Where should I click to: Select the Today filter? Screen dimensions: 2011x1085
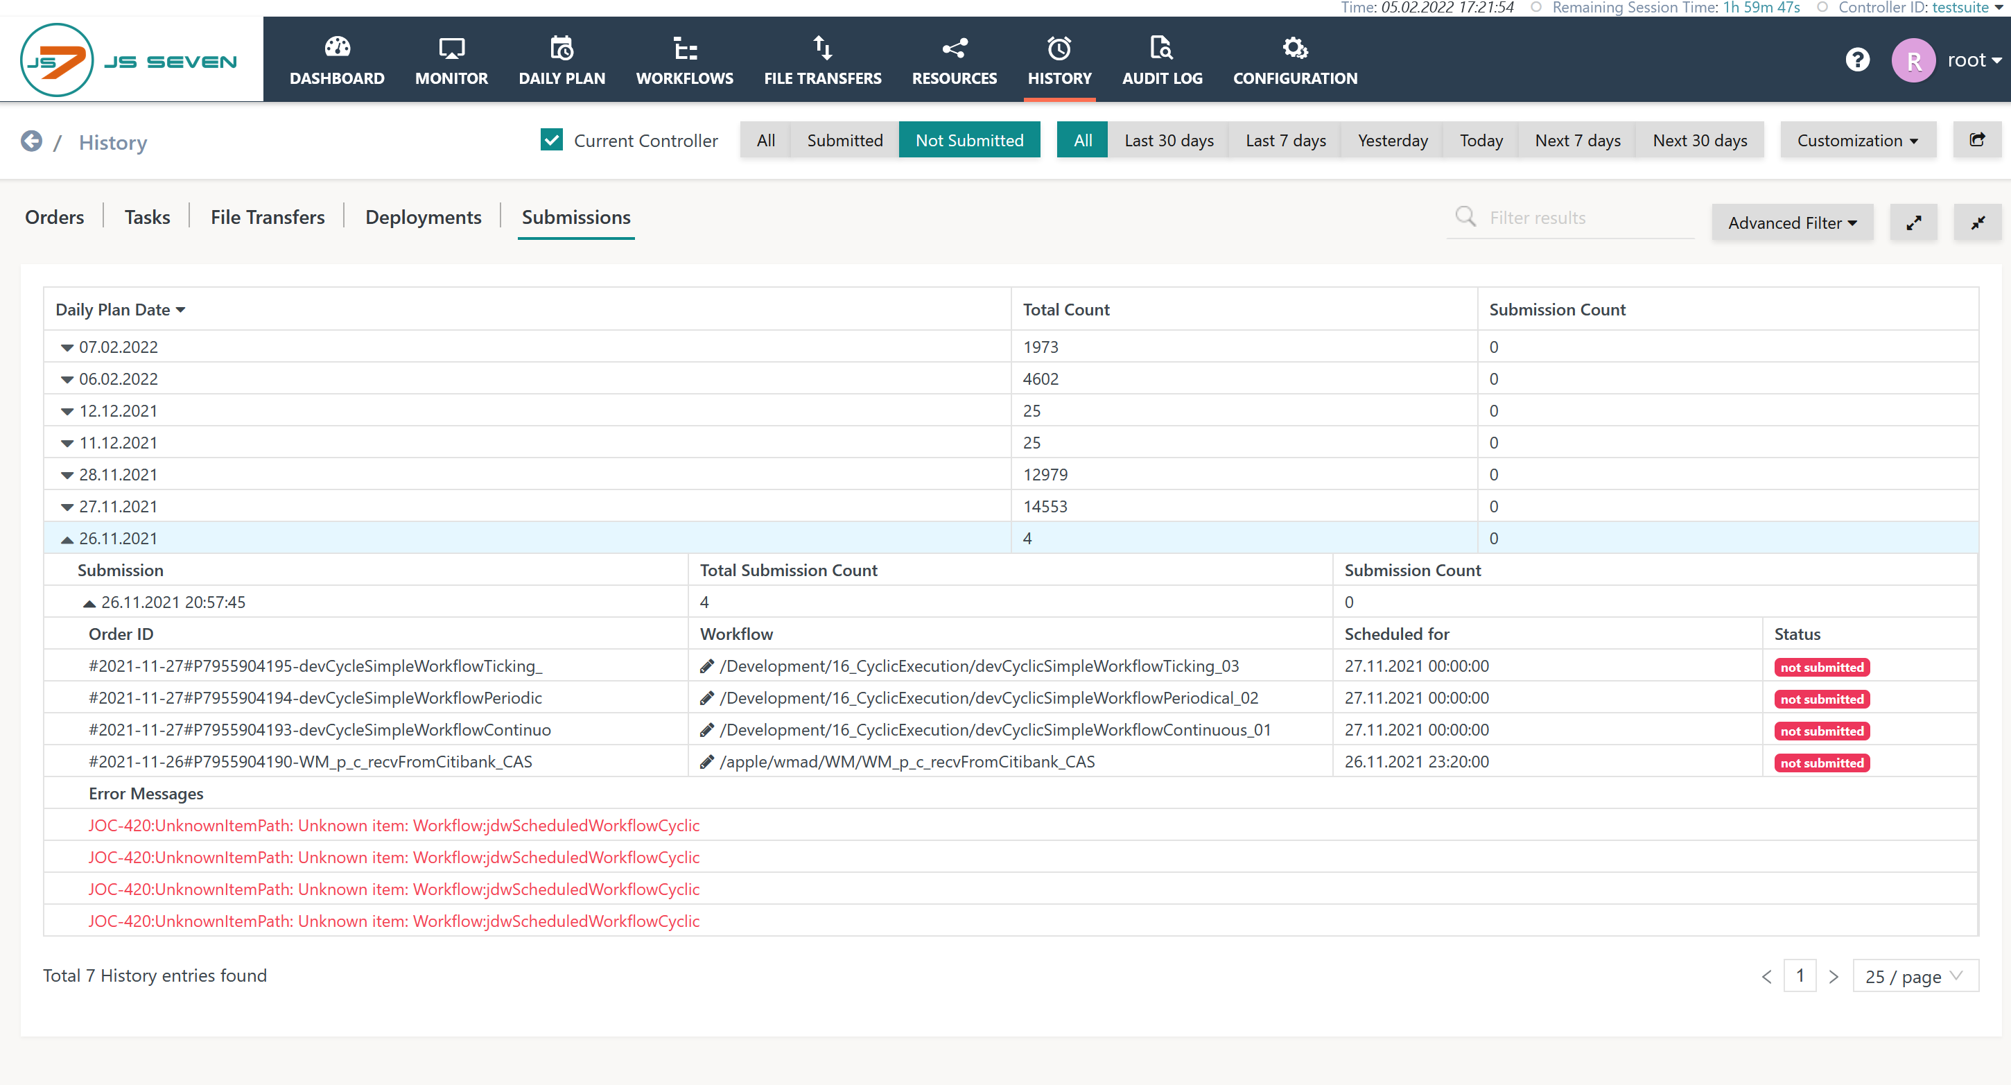click(1481, 141)
